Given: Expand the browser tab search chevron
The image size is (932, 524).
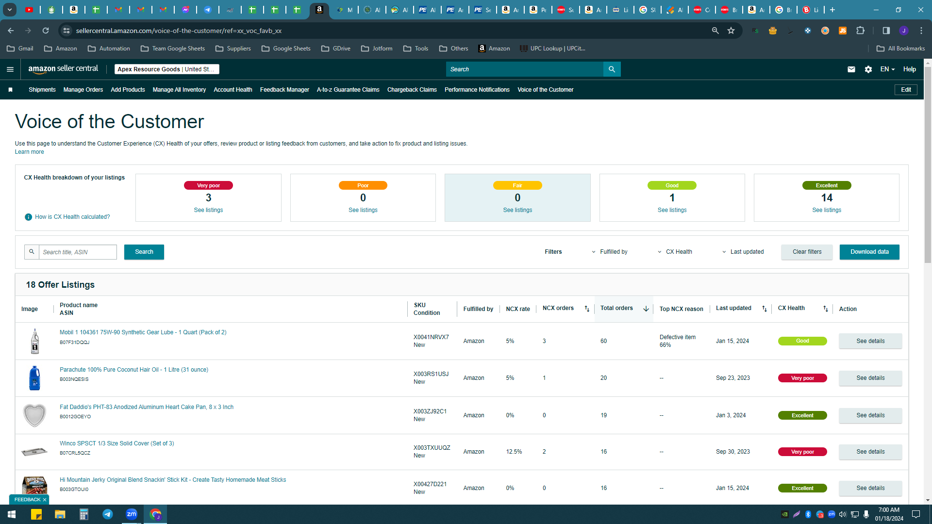Looking at the screenshot, I should tap(9, 10).
